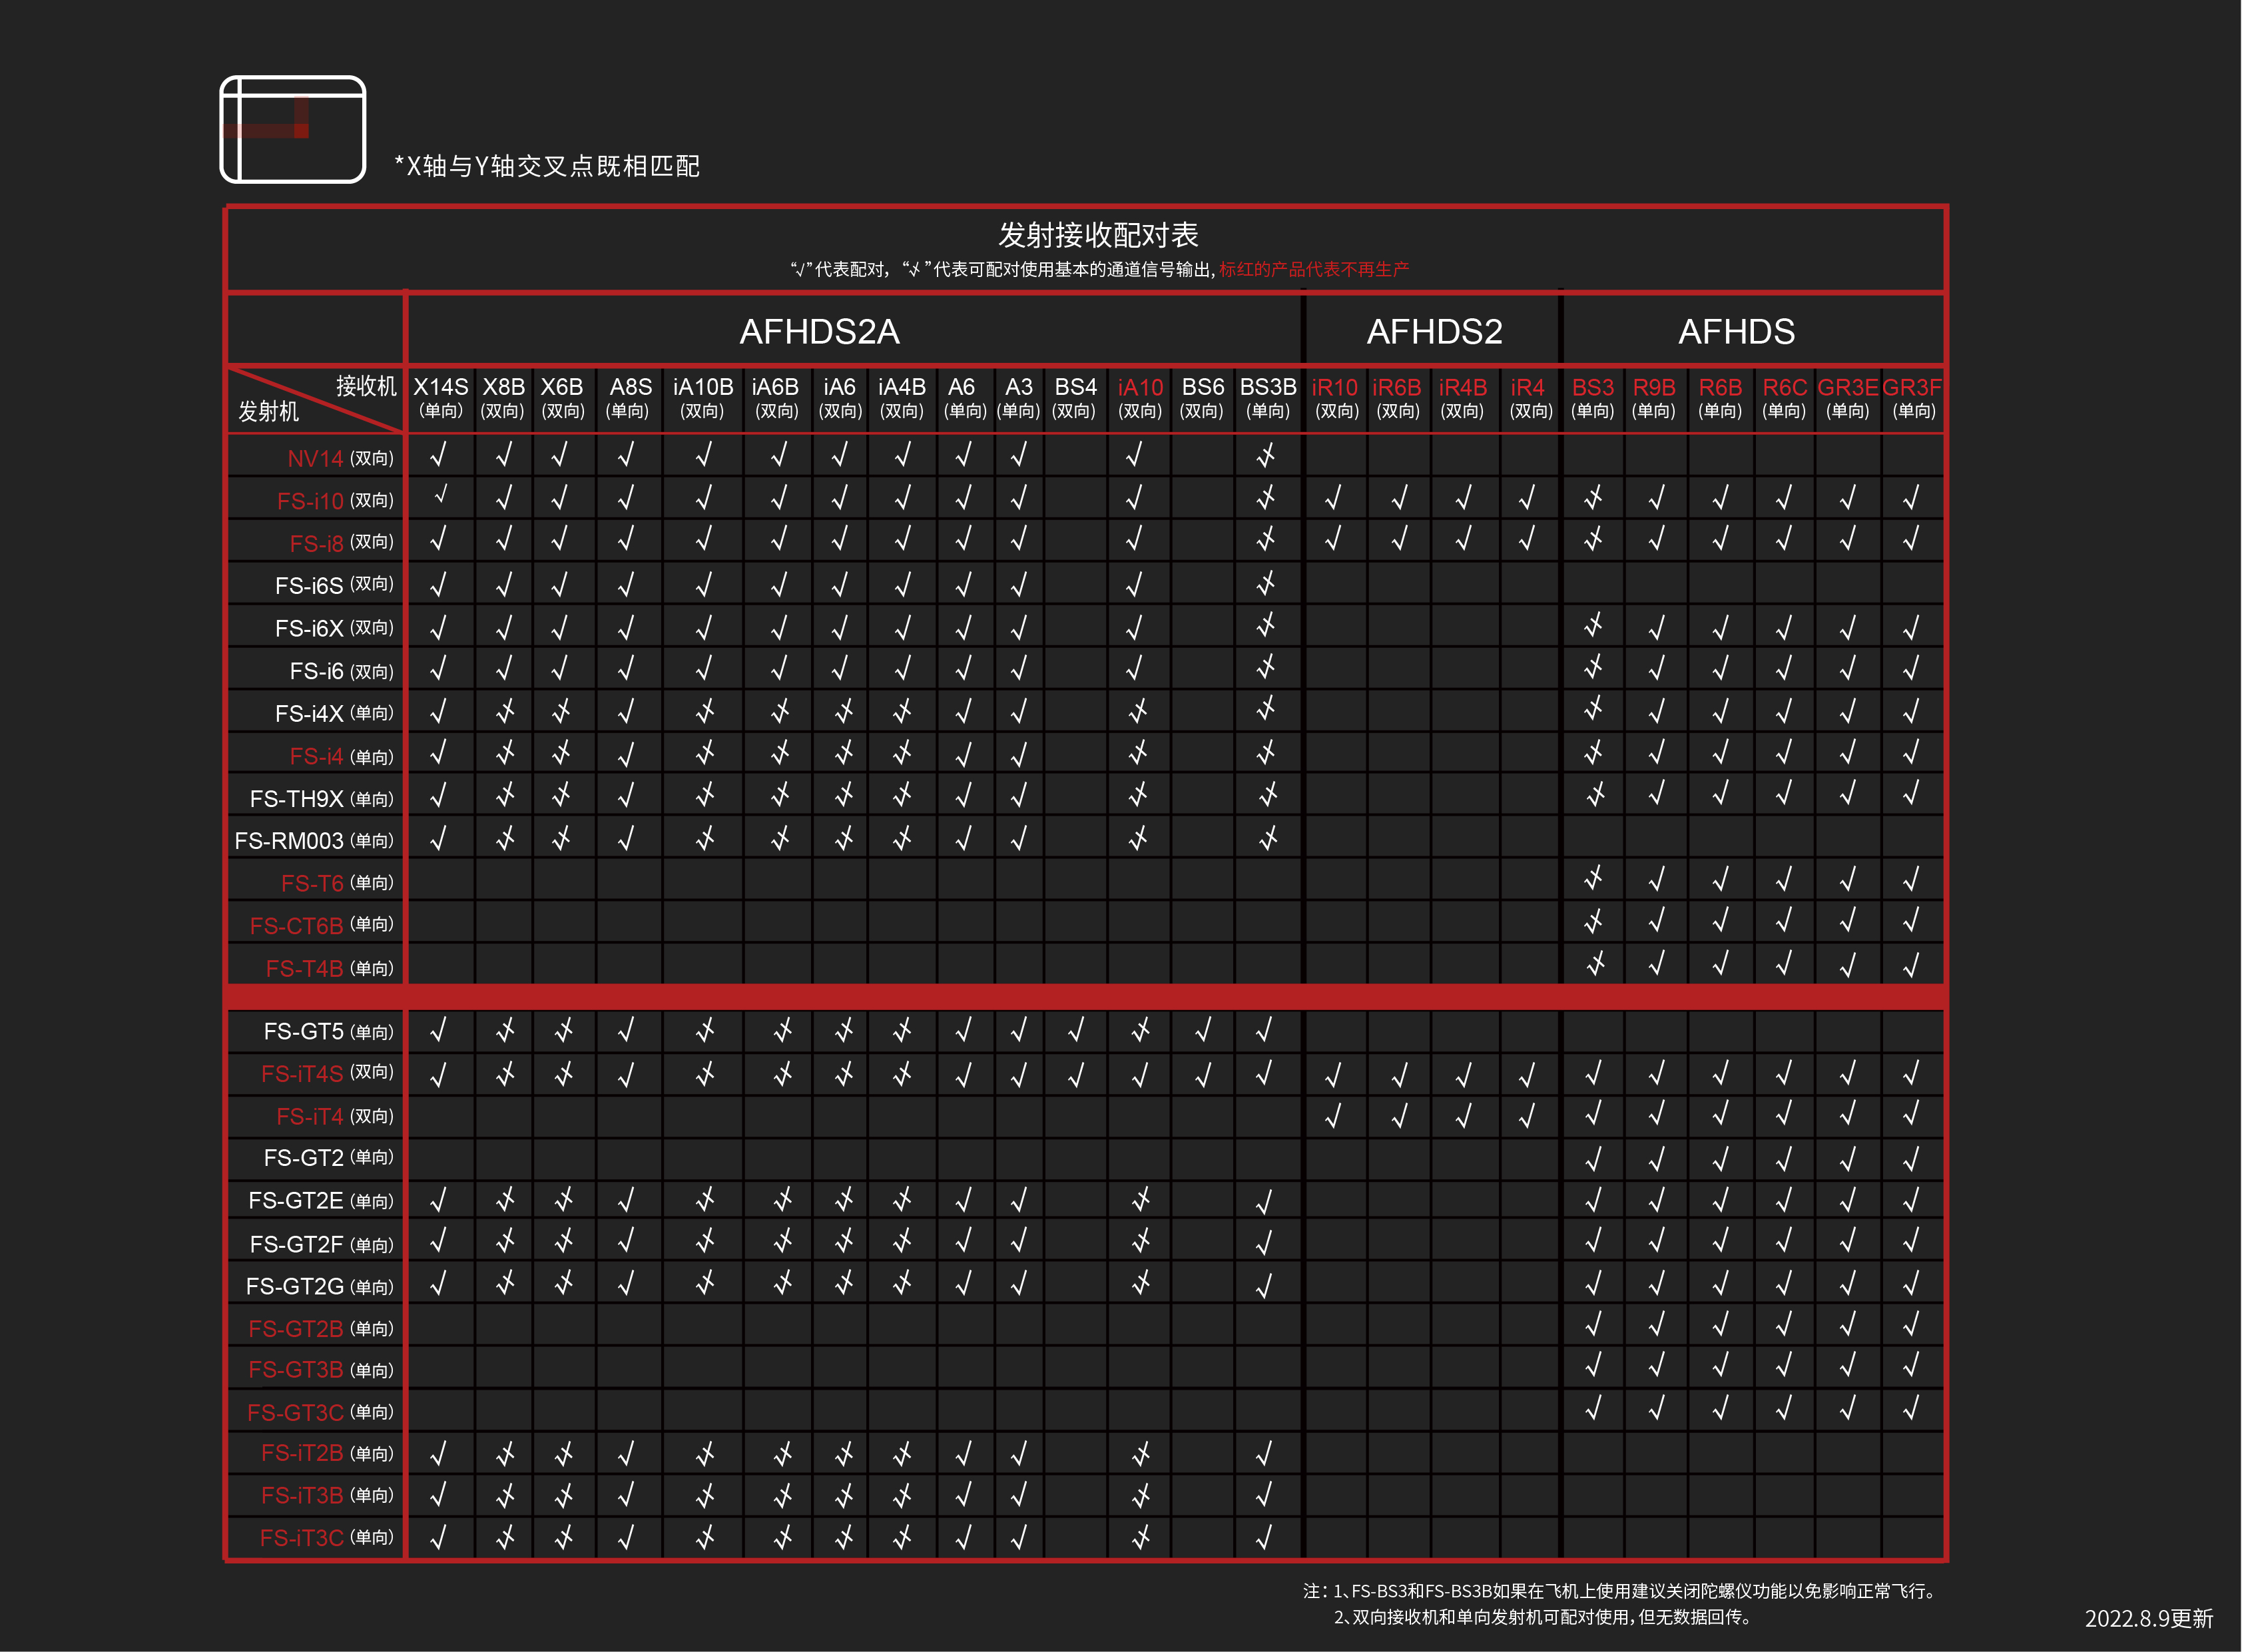
Task: Click the 发射机 corner header label
Action: pyautogui.click(x=268, y=411)
